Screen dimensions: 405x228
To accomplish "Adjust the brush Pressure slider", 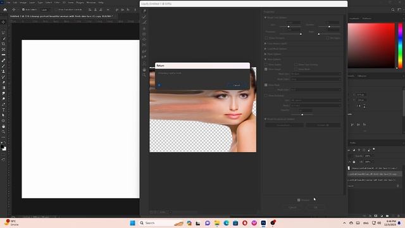I will [301, 34].
